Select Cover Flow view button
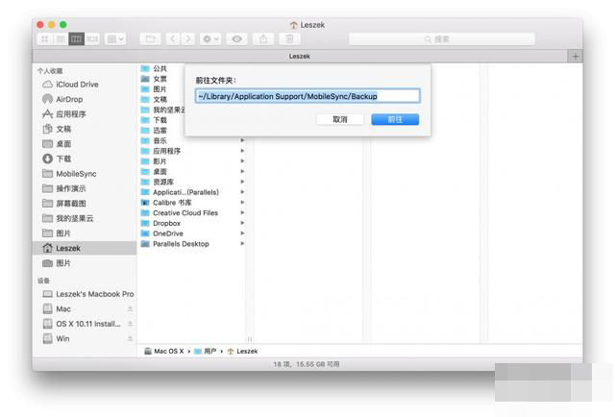Viewport: 615px width, 417px height. pos(92,38)
